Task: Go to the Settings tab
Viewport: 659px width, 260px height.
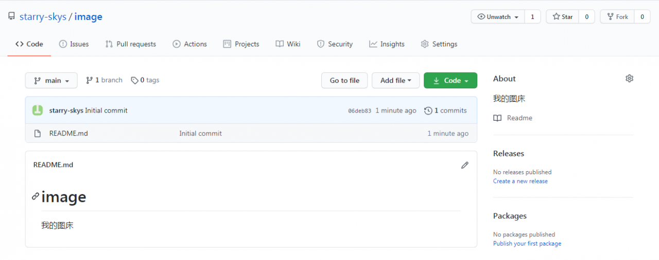Action: click(x=439, y=44)
